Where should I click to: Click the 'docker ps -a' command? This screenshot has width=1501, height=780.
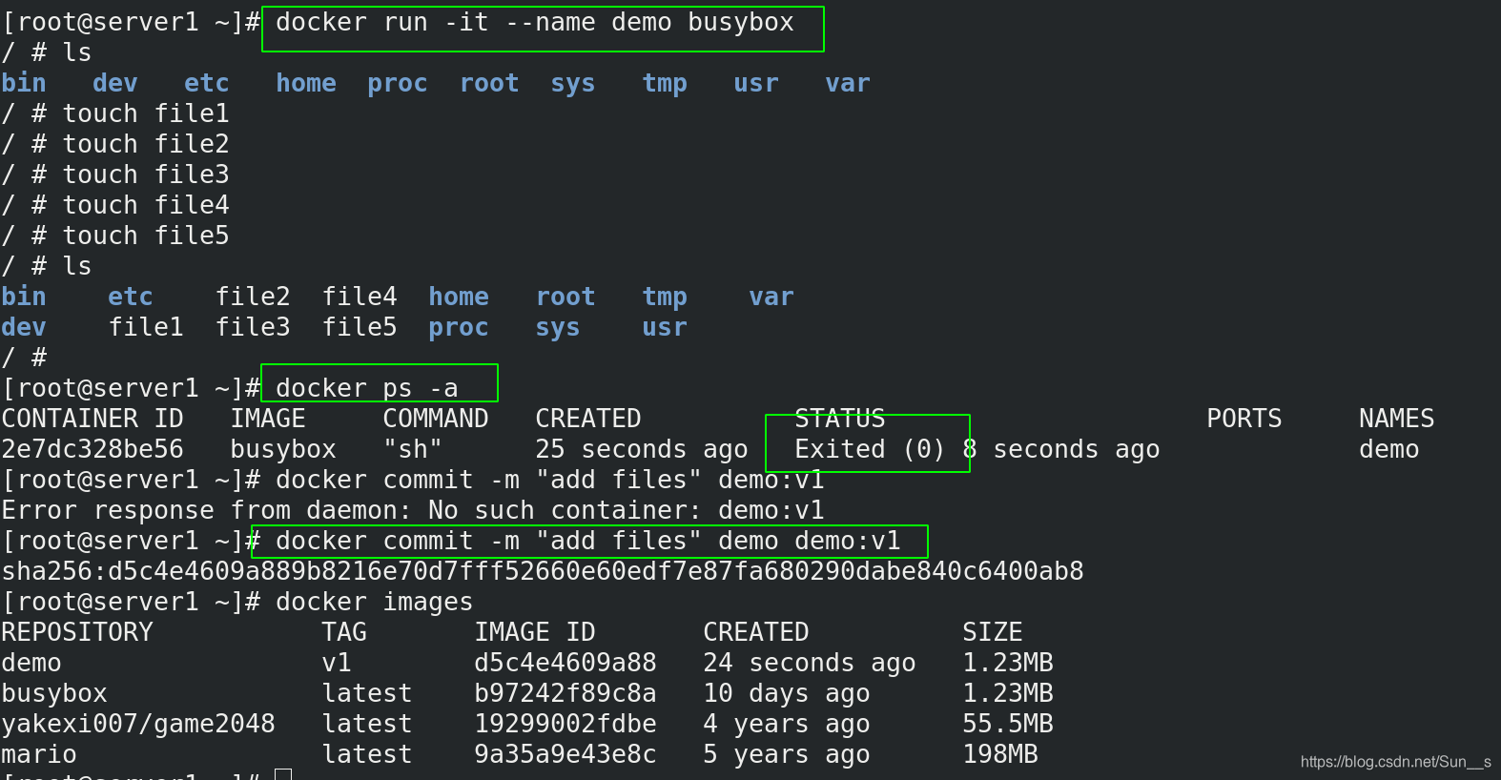[367, 388]
